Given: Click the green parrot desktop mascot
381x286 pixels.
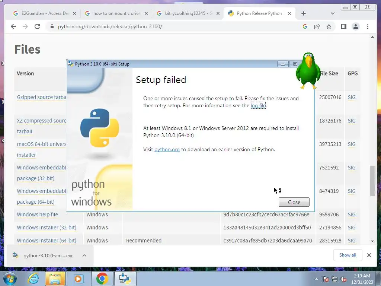Looking at the screenshot, I should (x=308, y=70).
